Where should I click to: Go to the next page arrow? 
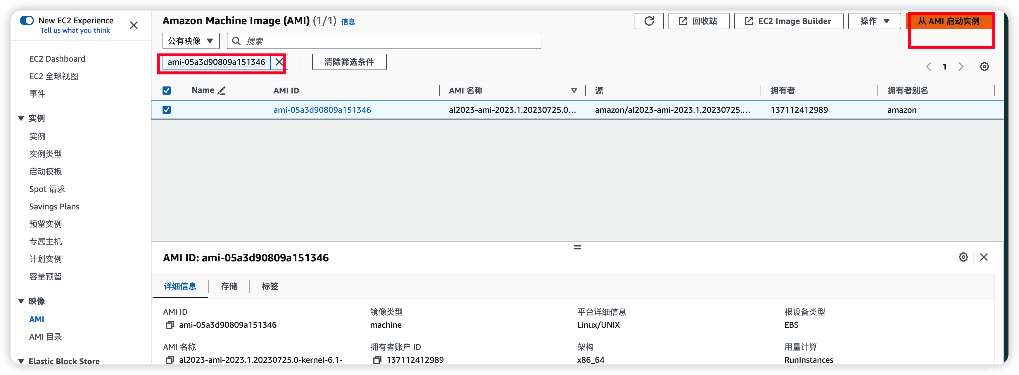(961, 66)
